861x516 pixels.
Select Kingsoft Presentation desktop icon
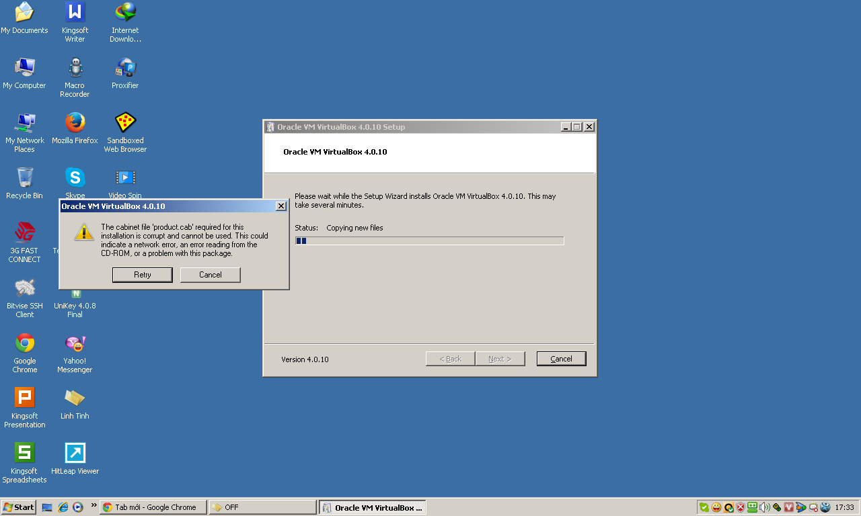coord(24,408)
